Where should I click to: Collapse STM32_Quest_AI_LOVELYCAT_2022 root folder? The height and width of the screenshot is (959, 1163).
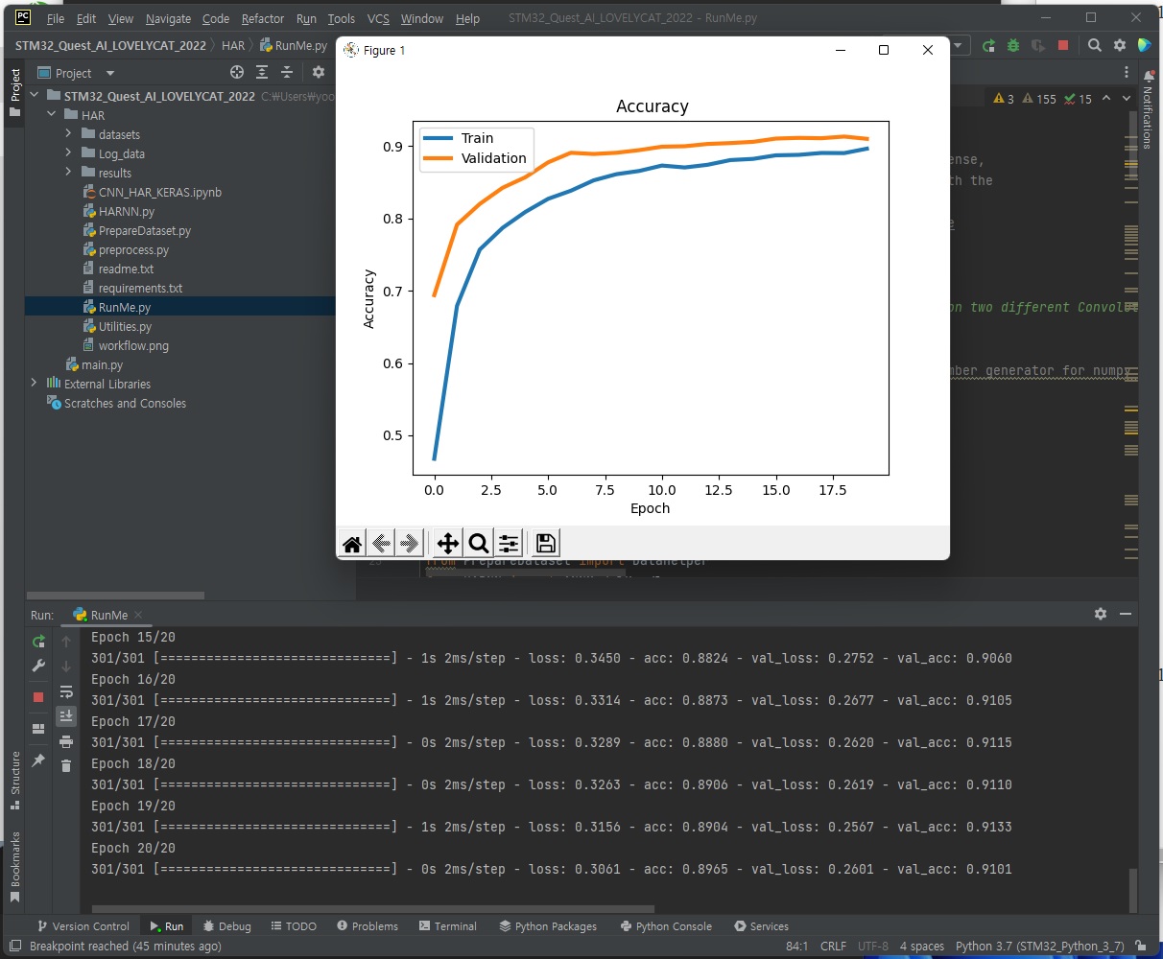click(35, 96)
